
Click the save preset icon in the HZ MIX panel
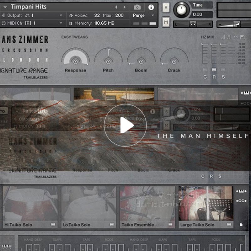(x=243, y=37)
